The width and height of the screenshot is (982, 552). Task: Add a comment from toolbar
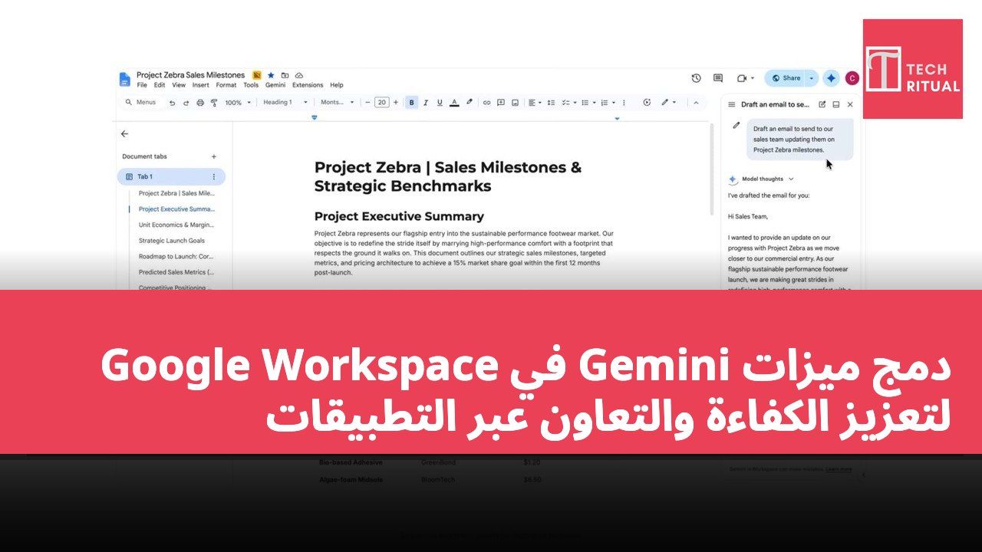click(x=501, y=103)
